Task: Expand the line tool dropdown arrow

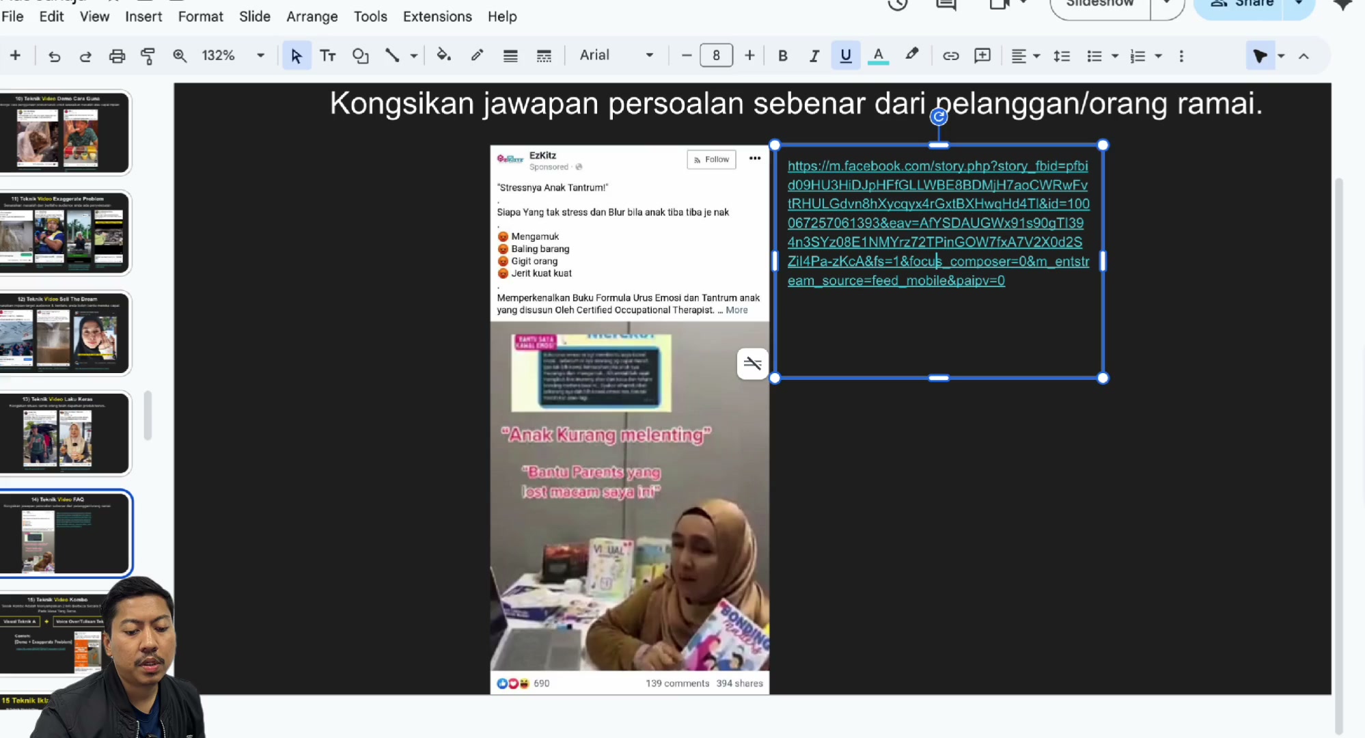Action: (x=414, y=56)
